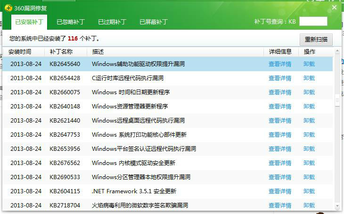Uninstall patch KB2640148
Viewport: 344px width, 214px height.
pos(309,107)
